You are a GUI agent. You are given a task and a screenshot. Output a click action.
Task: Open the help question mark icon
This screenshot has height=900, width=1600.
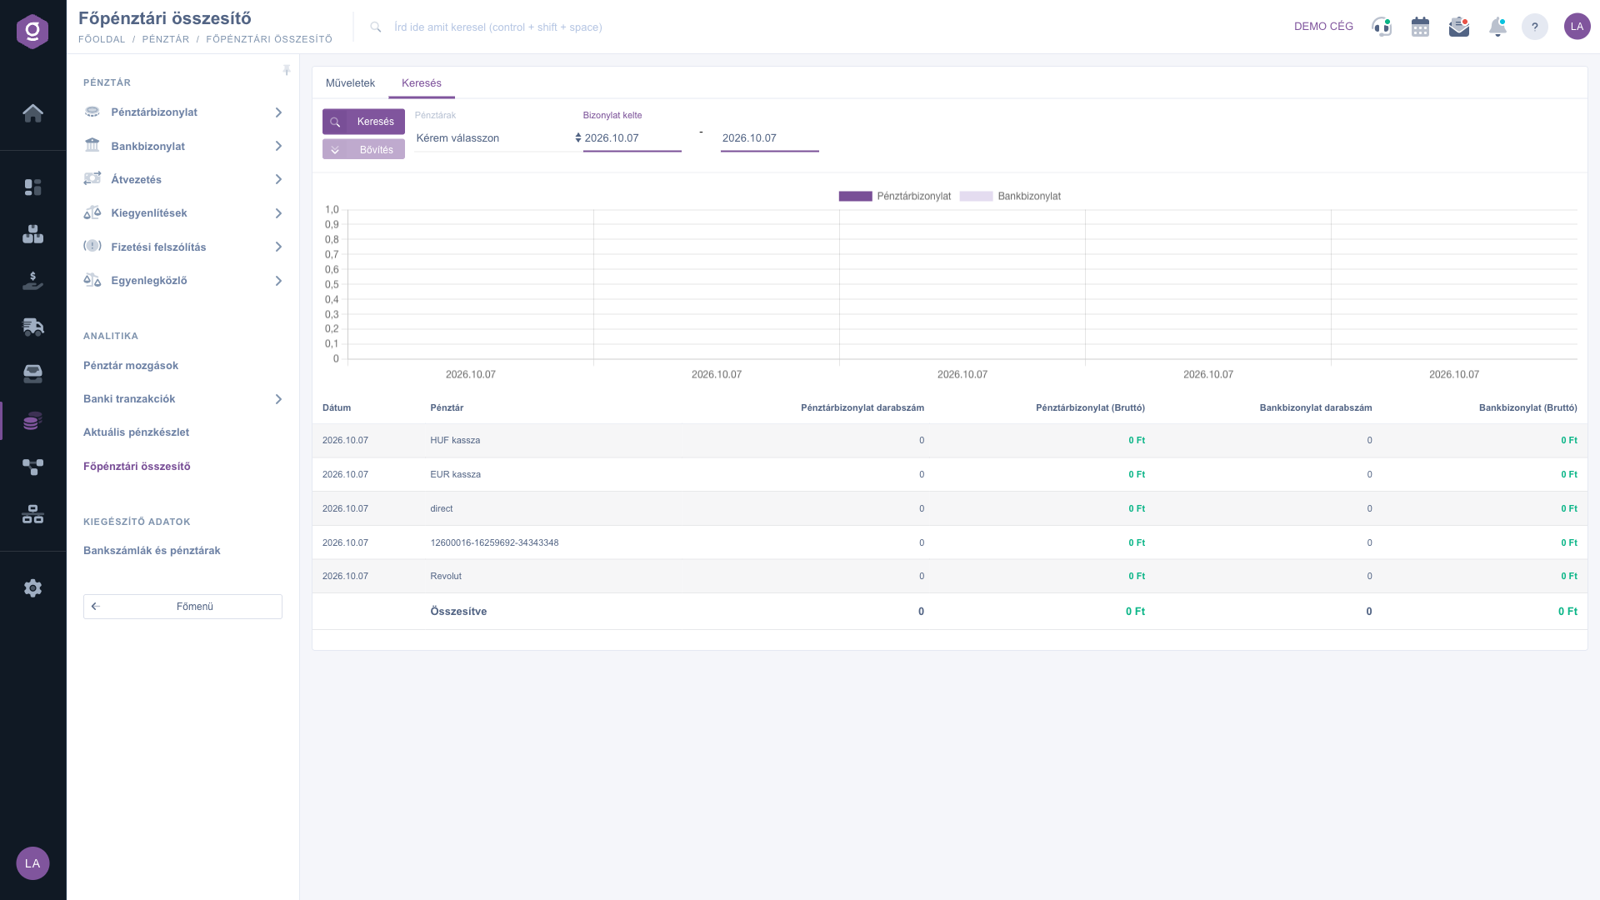[x=1534, y=27]
